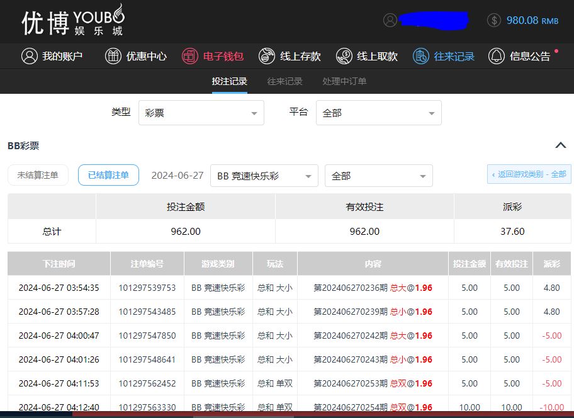Screen dimensions: 574x418
Task: Select the 已结算注单 settled bets toggle
Action: tap(108, 175)
